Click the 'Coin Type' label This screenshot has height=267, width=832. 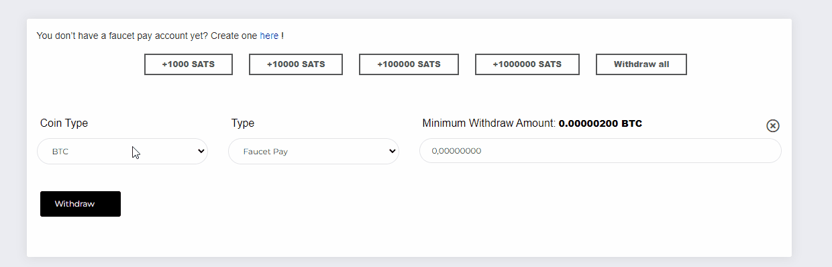click(64, 123)
